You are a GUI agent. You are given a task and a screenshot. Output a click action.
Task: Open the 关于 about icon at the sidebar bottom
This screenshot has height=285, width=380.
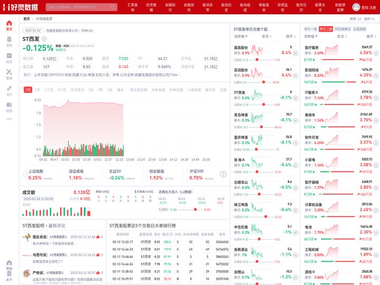pos(9,276)
